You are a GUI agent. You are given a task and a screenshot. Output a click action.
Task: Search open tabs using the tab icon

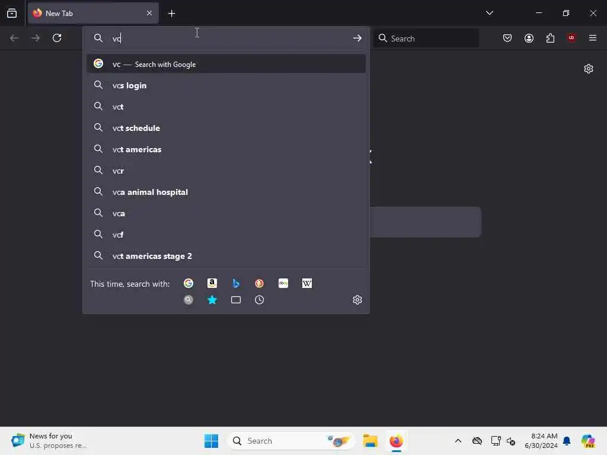pyautogui.click(x=236, y=300)
